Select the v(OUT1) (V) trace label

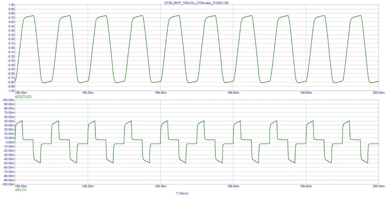point(23,96)
